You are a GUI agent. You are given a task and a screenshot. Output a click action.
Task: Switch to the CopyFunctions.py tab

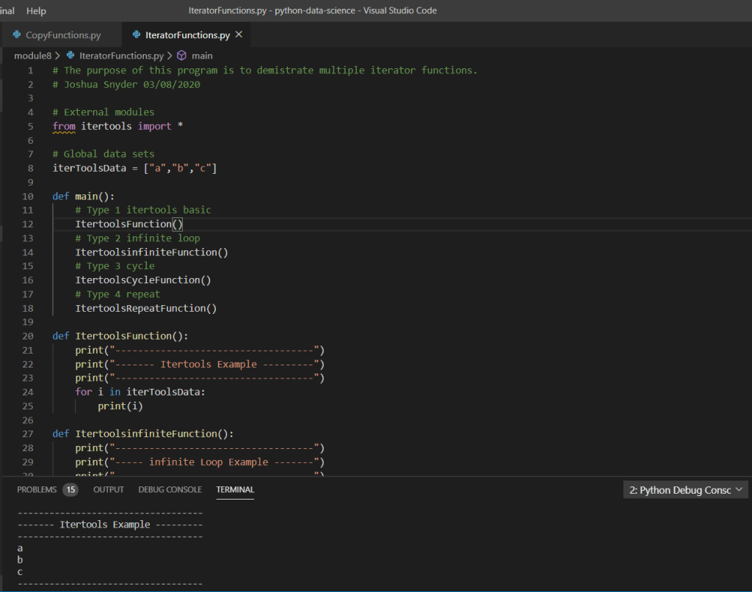(63, 35)
